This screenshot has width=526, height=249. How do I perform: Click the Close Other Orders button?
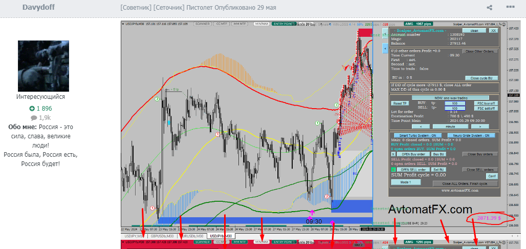click(x=480, y=51)
